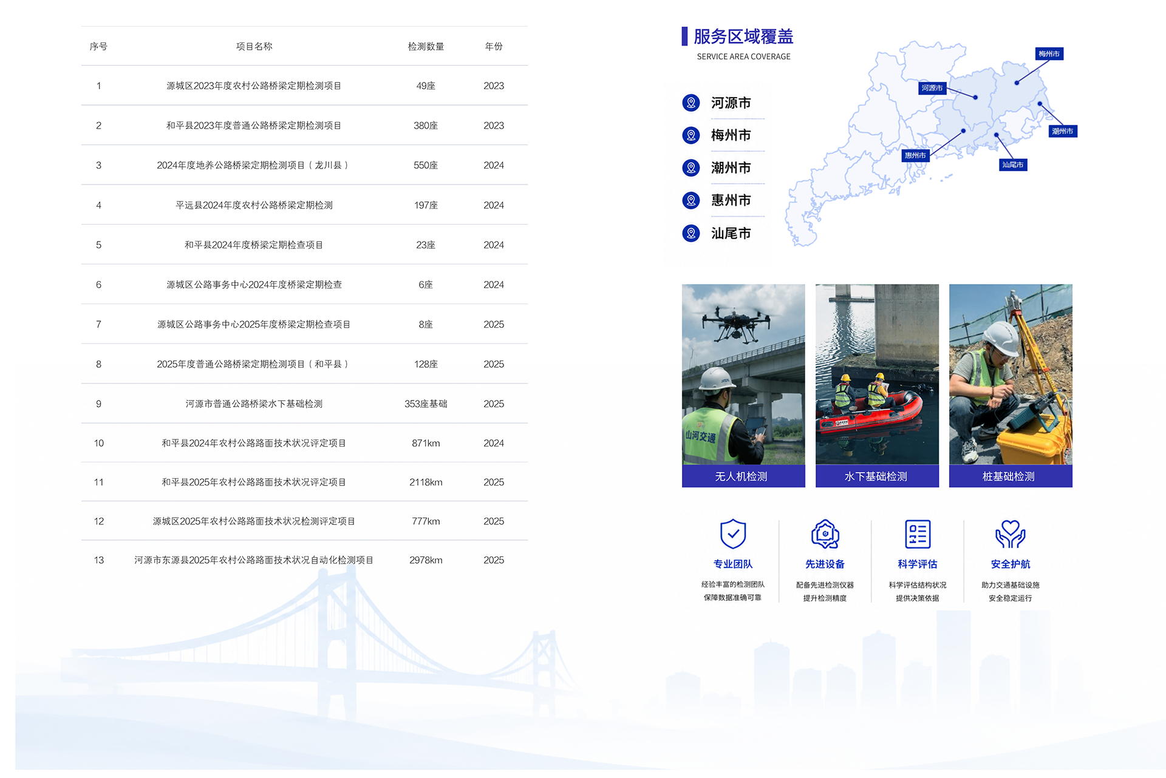Click the 550座 quantity cell

[426, 165]
